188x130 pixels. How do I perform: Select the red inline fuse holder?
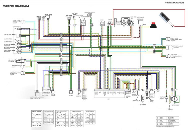point(153,25)
